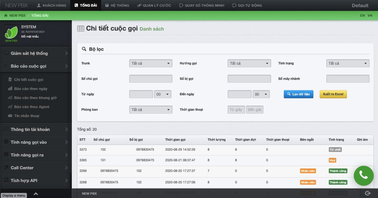Click the Đến ngày date field

(x=239, y=94)
